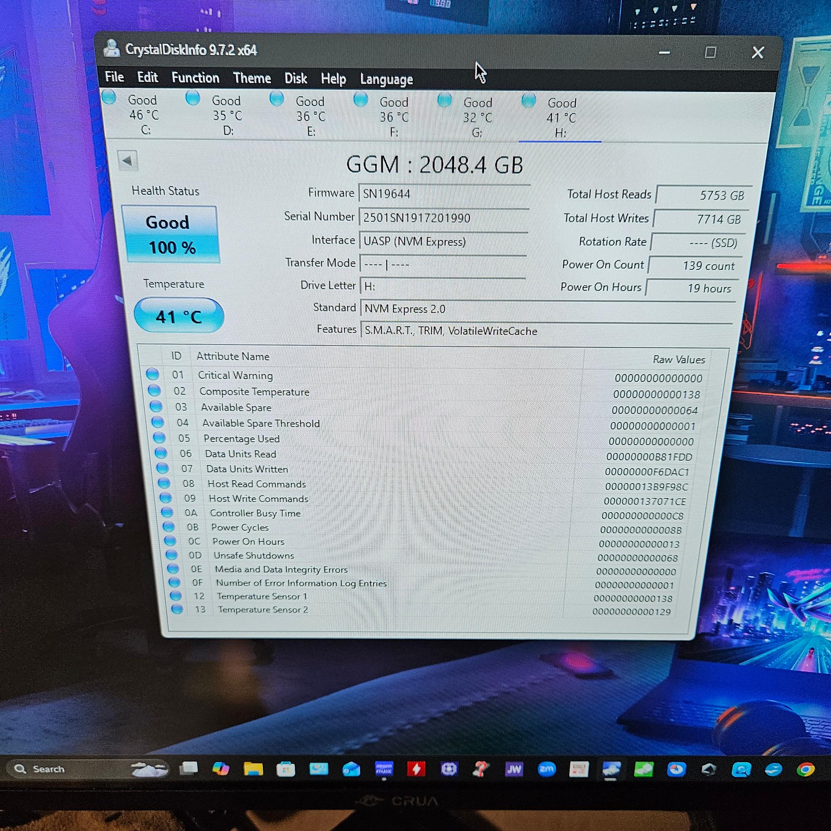Open the Edit menu
This screenshot has height=831, width=831.
click(x=148, y=78)
